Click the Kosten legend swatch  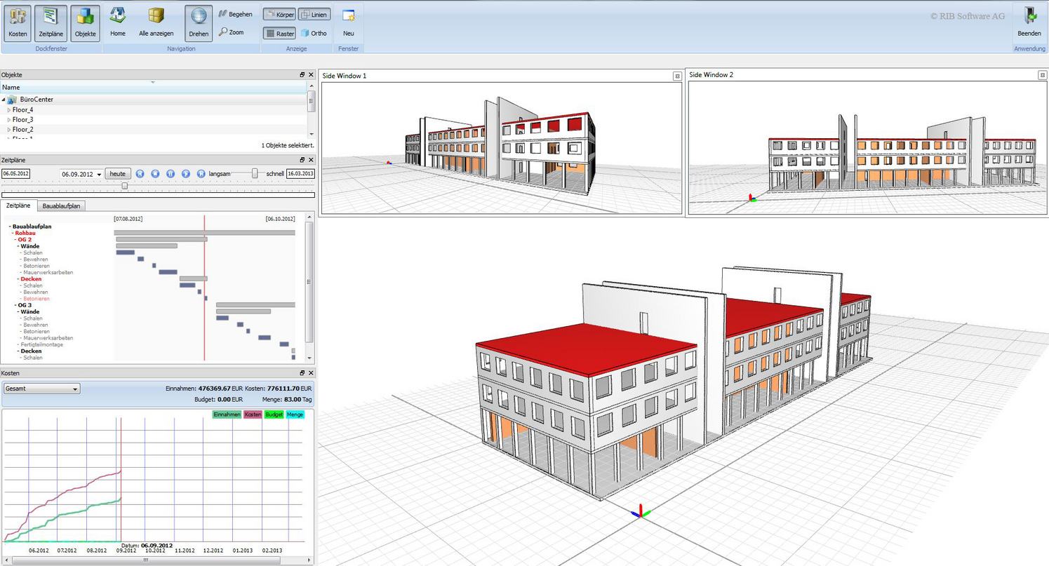[x=253, y=415]
